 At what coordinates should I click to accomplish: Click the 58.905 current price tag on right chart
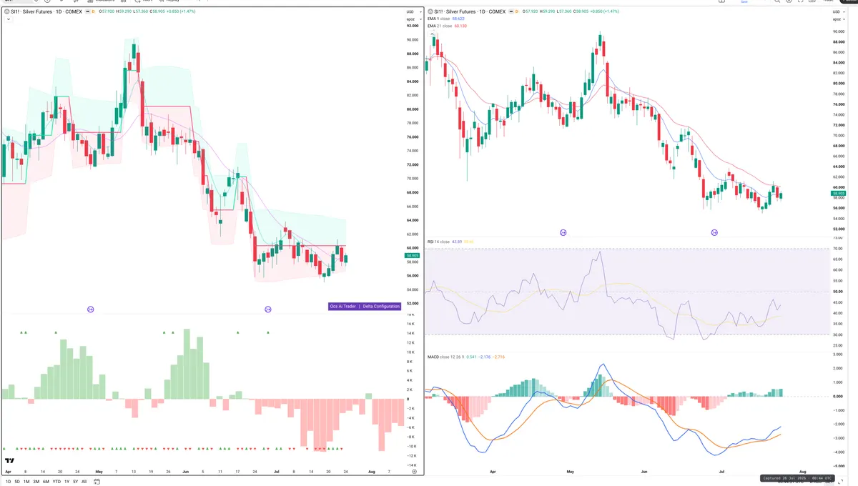(839, 193)
